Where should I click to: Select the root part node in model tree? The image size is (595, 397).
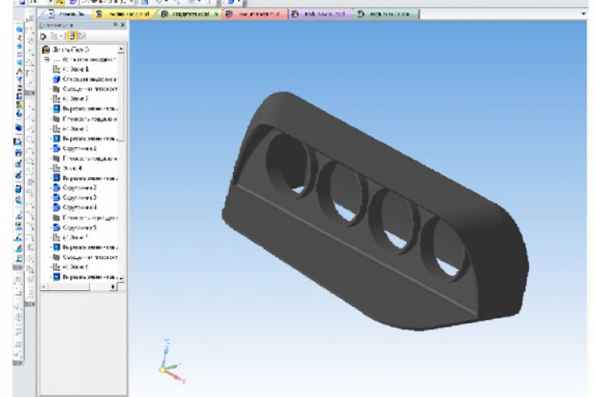66,50
